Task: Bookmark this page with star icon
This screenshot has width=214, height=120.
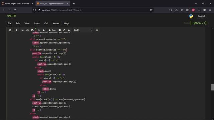Action: (x=151, y=10)
